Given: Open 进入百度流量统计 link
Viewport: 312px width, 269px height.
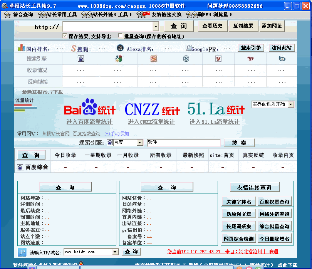Looking at the screenshot, I should (x=89, y=122).
